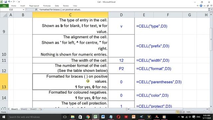
Task: Switch to Sheet2 worksheet tab
Action: pyautogui.click(x=24, y=109)
